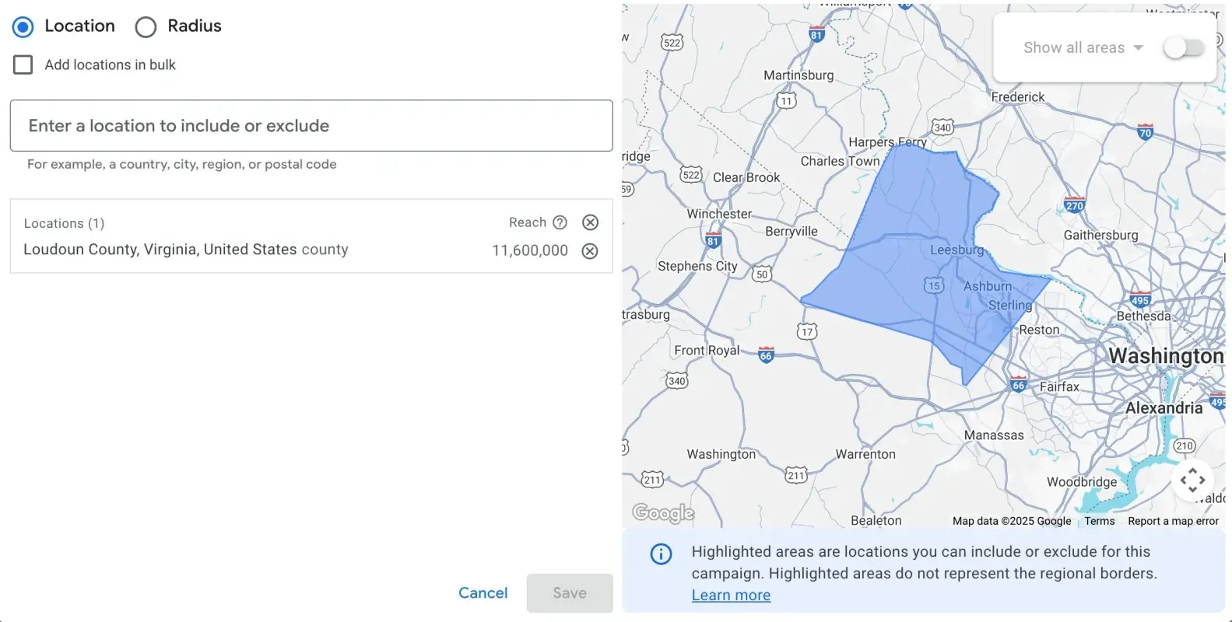
Task: Click the map pan control icon
Action: coord(1192,480)
